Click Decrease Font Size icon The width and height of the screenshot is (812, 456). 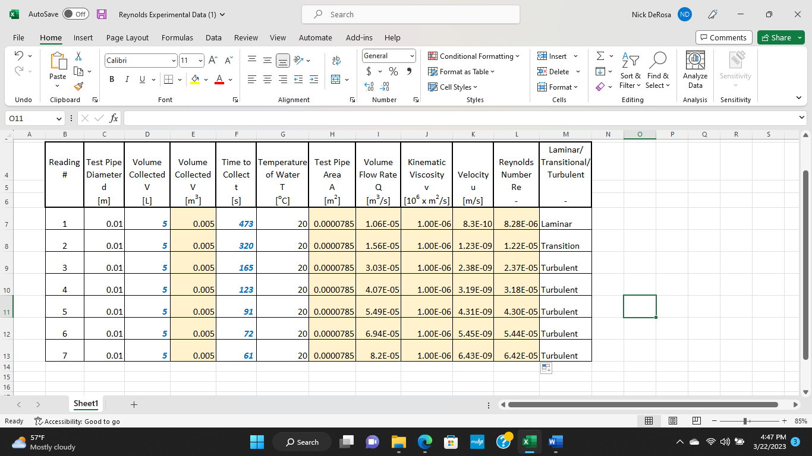coord(229,61)
